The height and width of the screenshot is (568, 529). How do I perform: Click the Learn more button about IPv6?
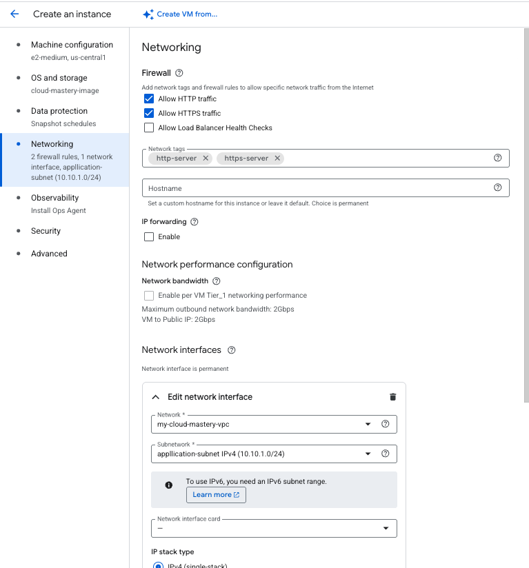click(x=215, y=495)
